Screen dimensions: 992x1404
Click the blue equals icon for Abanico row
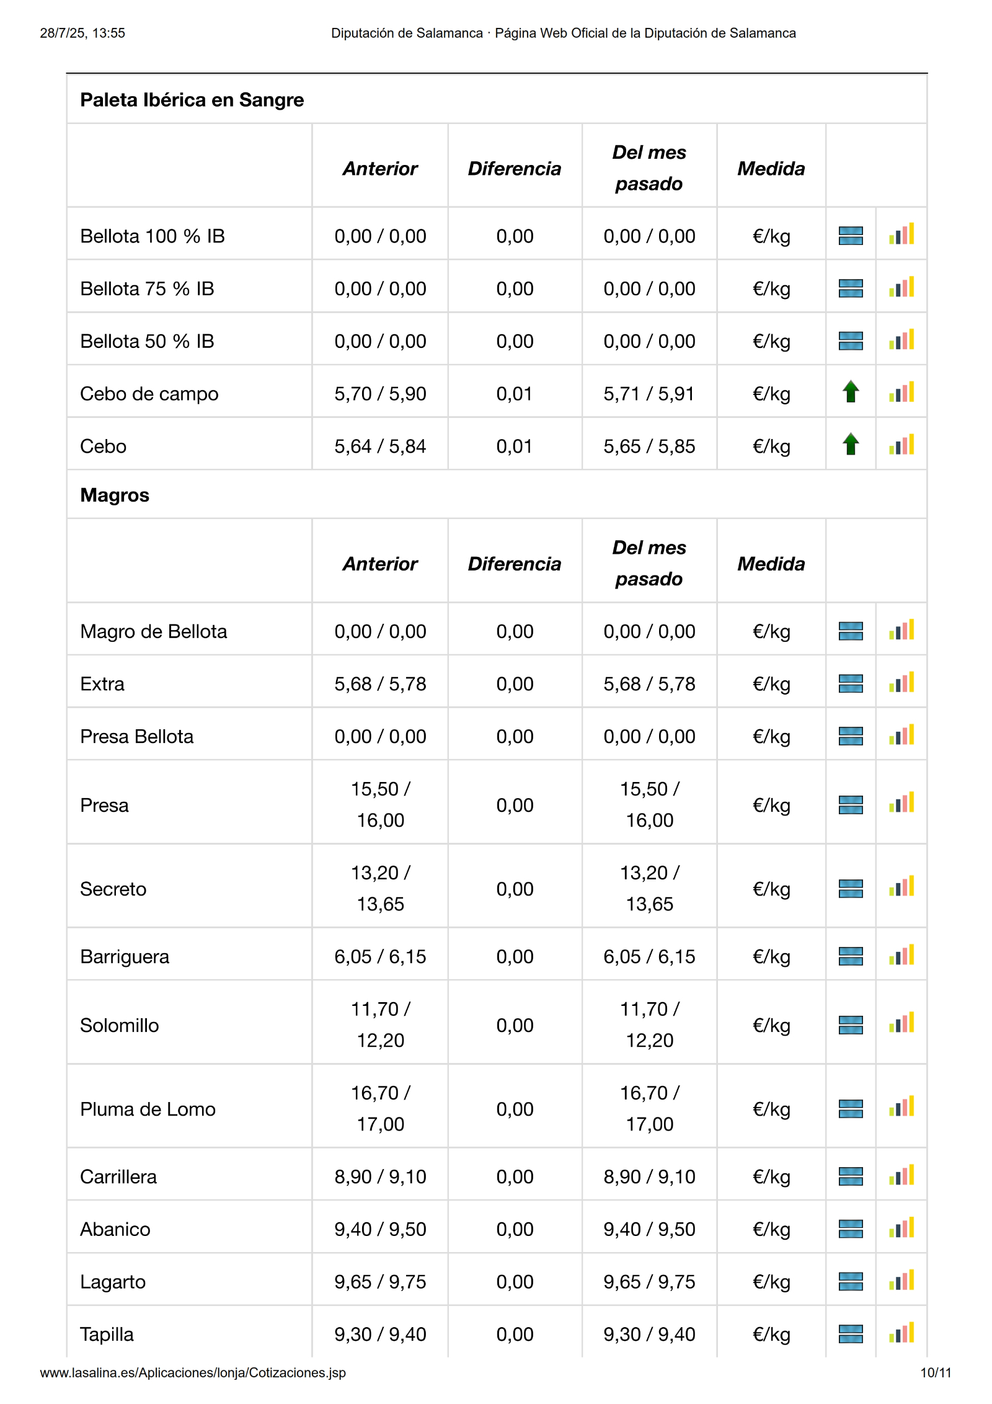851,1228
